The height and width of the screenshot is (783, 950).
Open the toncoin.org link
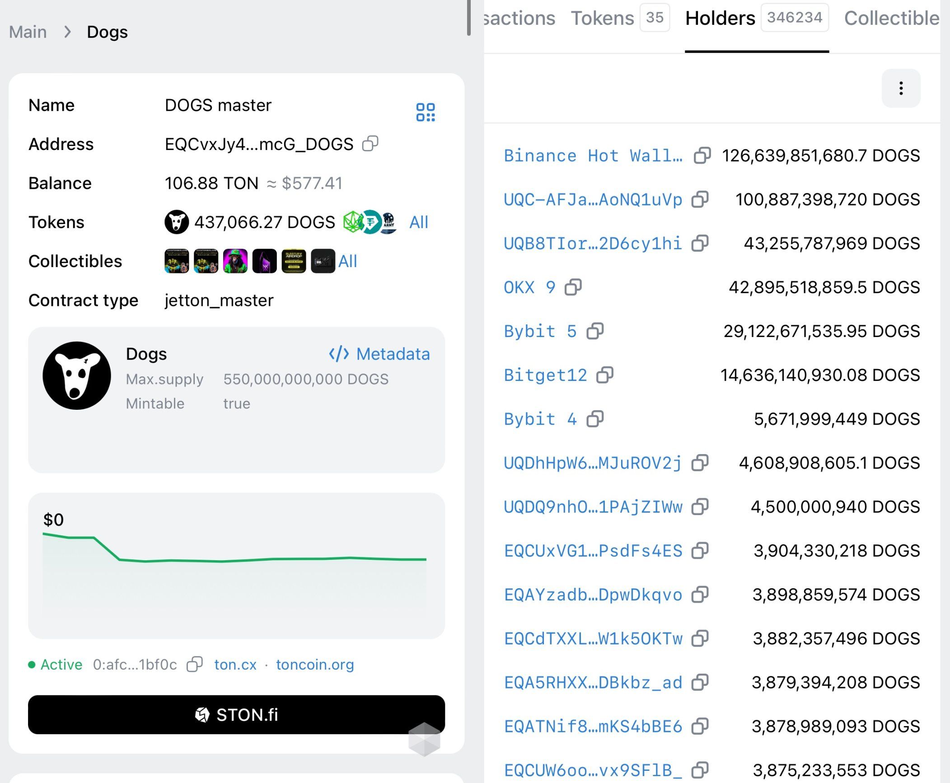[x=315, y=664]
